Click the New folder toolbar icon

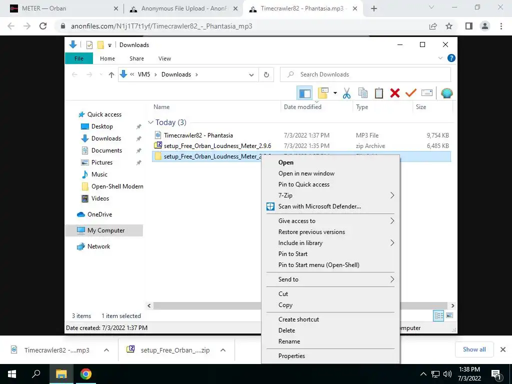pyautogui.click(x=323, y=93)
